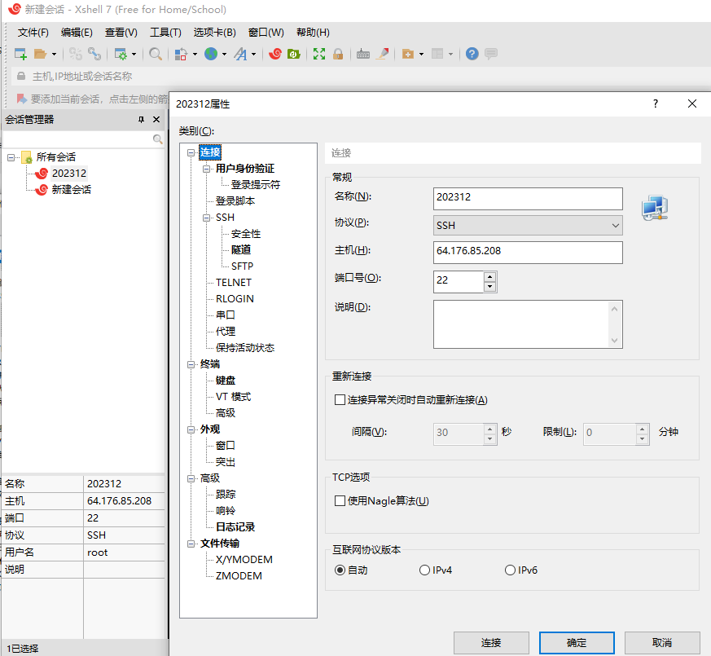Viewport: 711px width, 656px height.
Task: Open the 协议 SSH protocol dropdown
Action: pos(528,226)
